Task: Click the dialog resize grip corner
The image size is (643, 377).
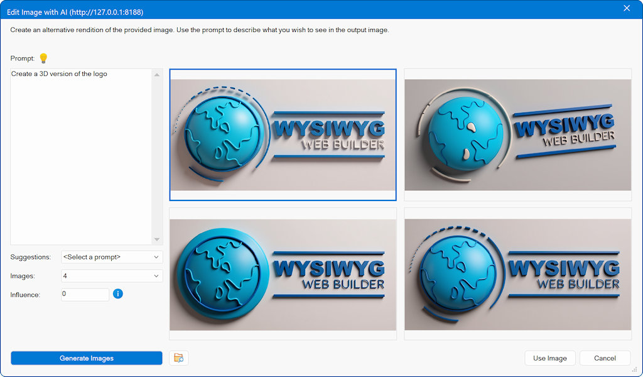Action: point(634,369)
